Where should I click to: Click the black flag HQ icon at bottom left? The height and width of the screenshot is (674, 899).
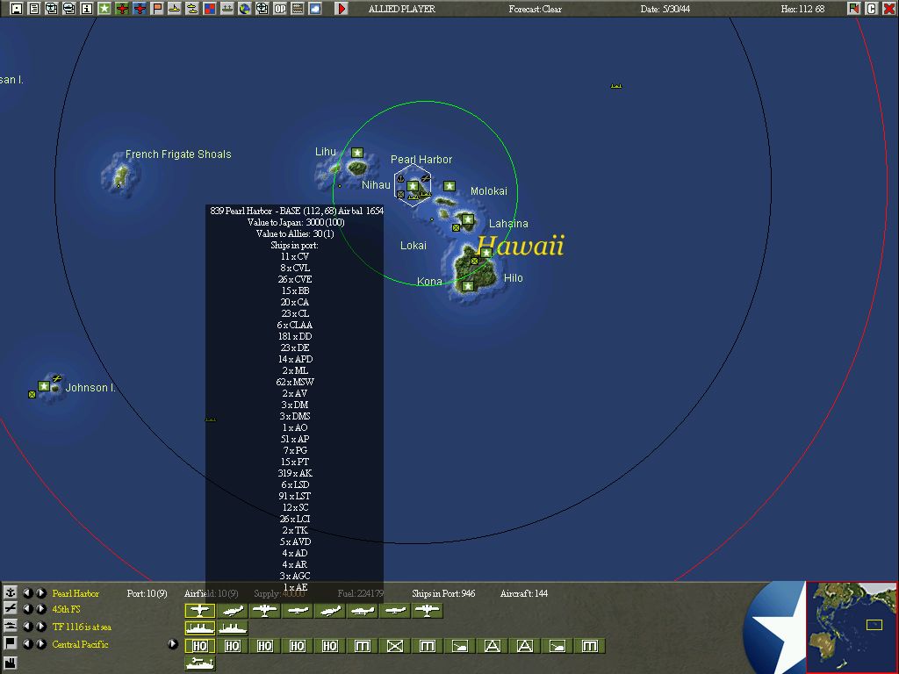10,643
